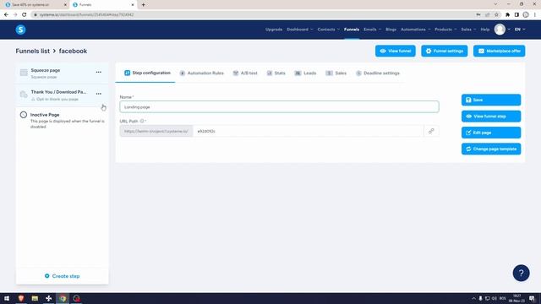Viewport: 541px width, 304px height.
Task: Expand the Products dropdown
Action: (x=445, y=30)
